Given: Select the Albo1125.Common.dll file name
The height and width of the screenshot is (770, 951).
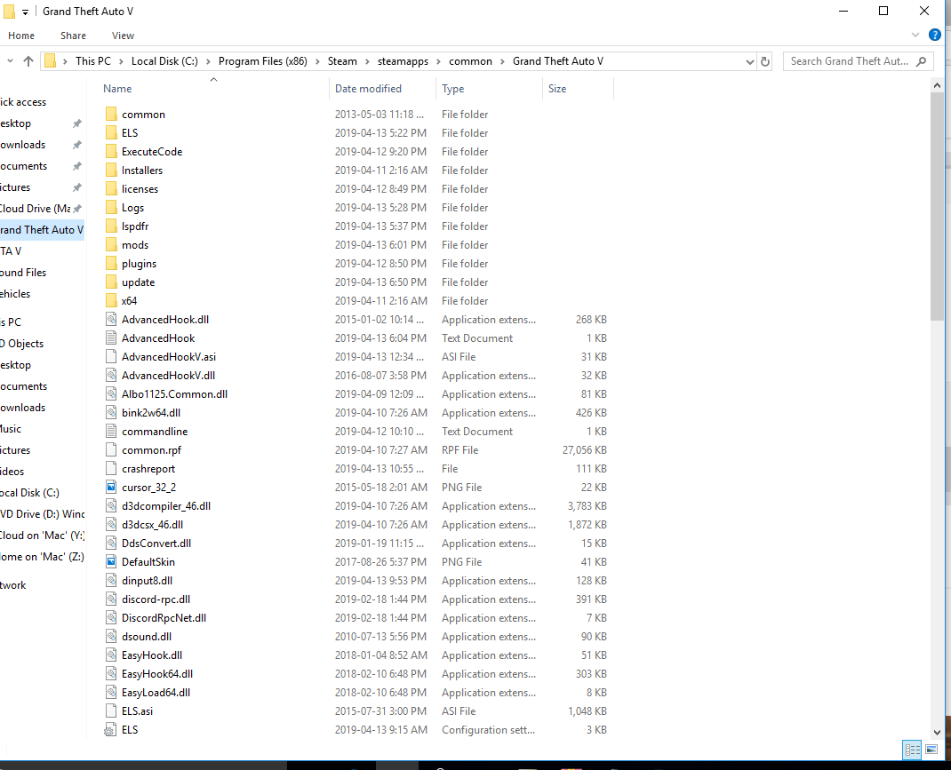Looking at the screenshot, I should click(175, 393).
